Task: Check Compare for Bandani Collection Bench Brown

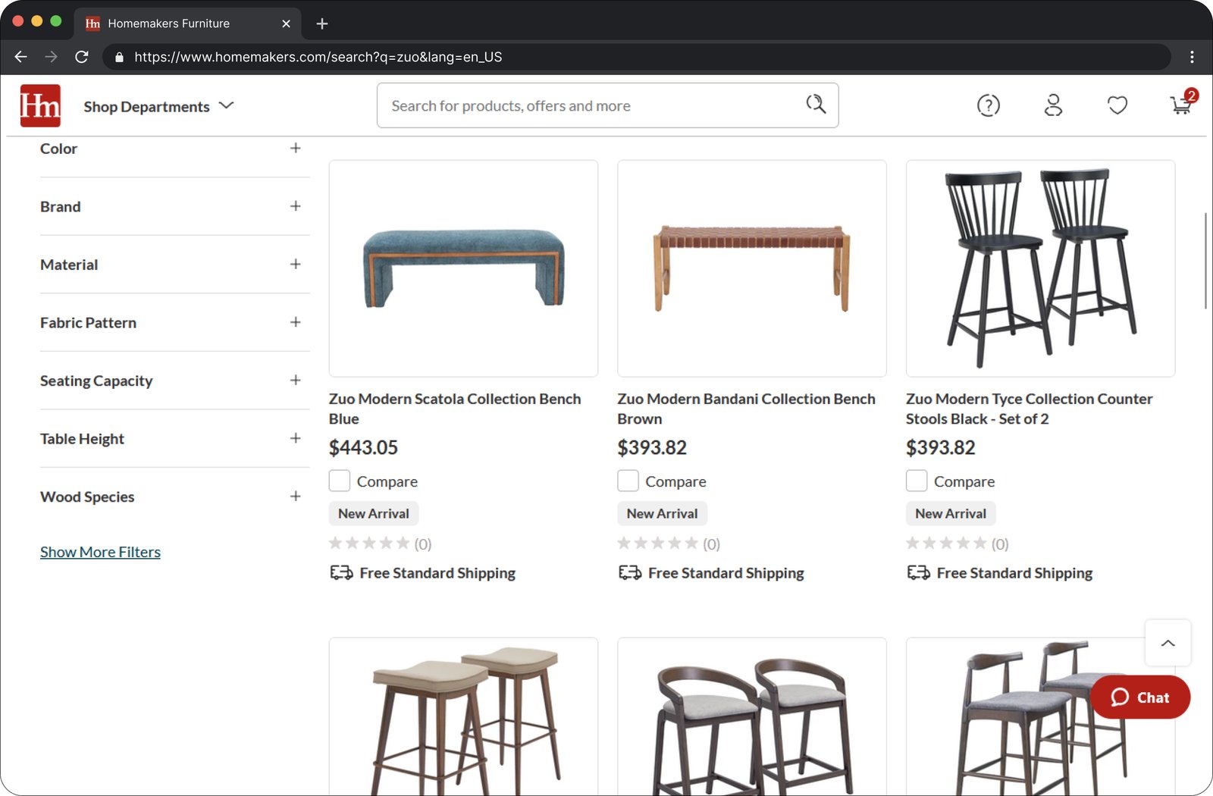Action: click(628, 481)
